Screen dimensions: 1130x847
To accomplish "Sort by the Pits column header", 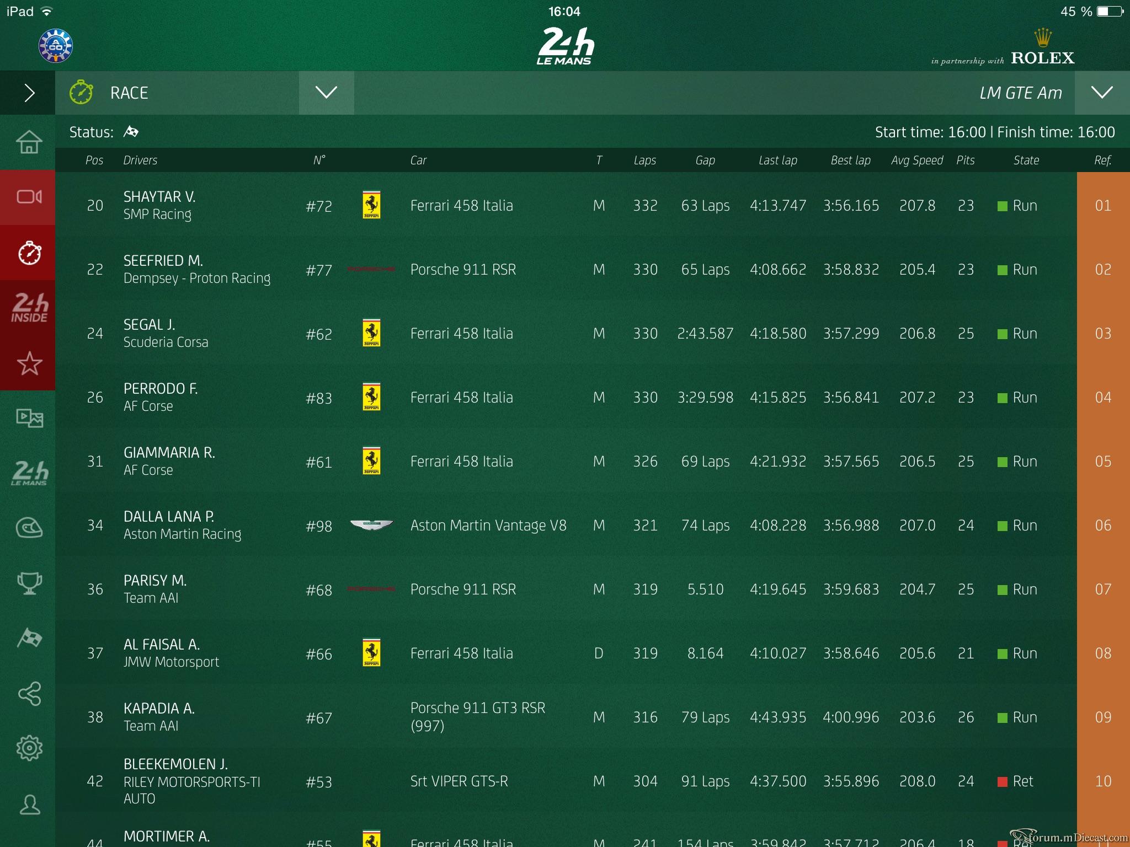I will (x=966, y=160).
